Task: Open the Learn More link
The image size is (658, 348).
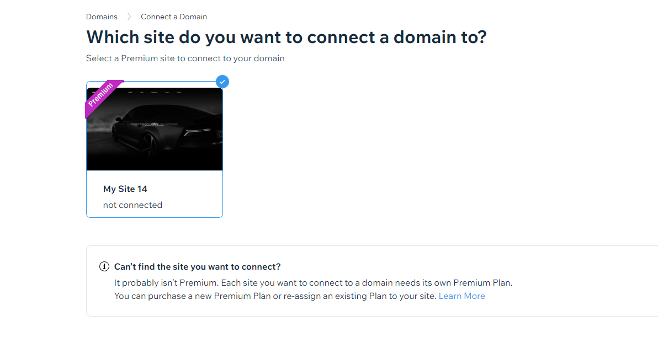Action: point(461,296)
